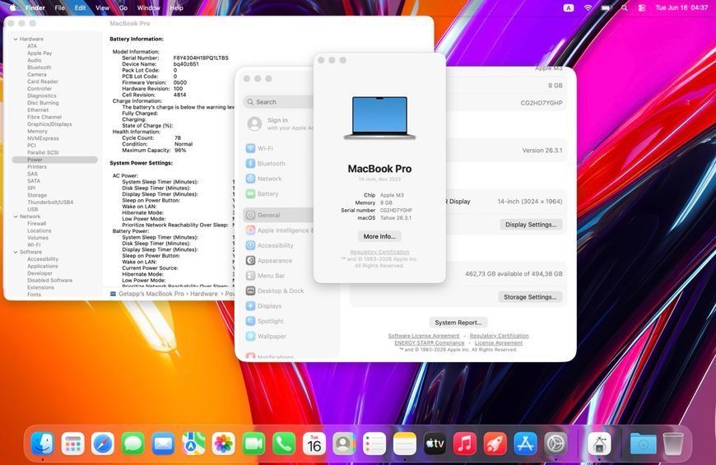Open Mail app in Dock
The height and width of the screenshot is (465, 716).
pos(163,444)
